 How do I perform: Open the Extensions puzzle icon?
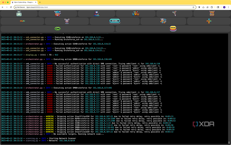[x=212, y=7]
